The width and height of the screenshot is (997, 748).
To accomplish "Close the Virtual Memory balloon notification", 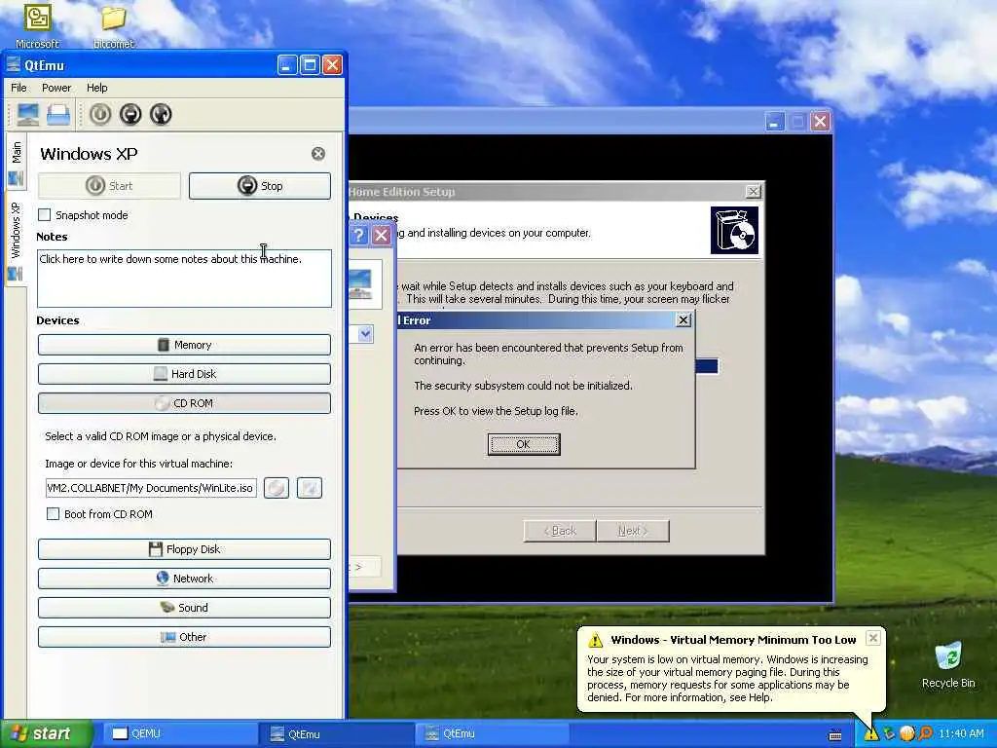I will pyautogui.click(x=873, y=637).
